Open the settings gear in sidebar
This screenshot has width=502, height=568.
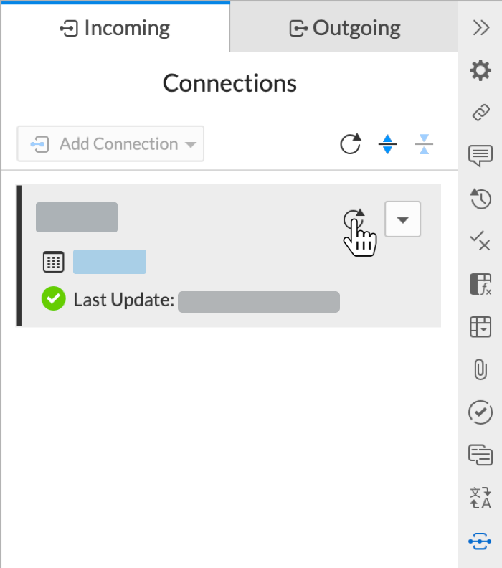pyautogui.click(x=480, y=70)
